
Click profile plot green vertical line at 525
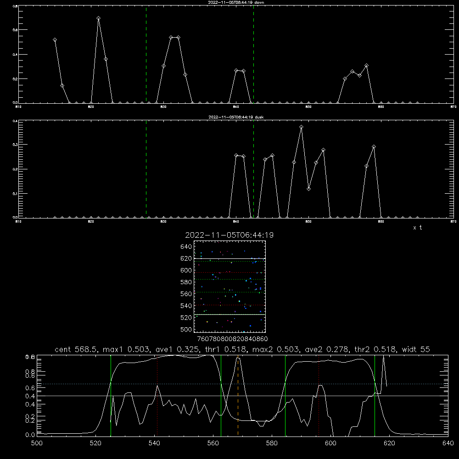(x=111, y=396)
